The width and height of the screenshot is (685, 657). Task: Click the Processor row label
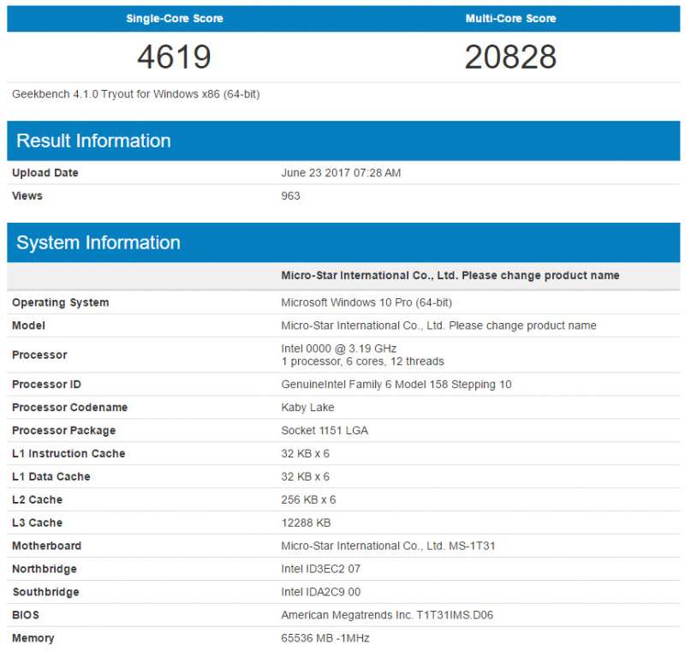tap(39, 355)
